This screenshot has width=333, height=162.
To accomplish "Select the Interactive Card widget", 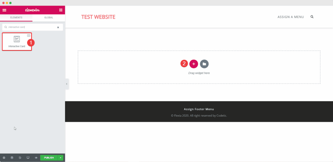I will pyautogui.click(x=17, y=42).
